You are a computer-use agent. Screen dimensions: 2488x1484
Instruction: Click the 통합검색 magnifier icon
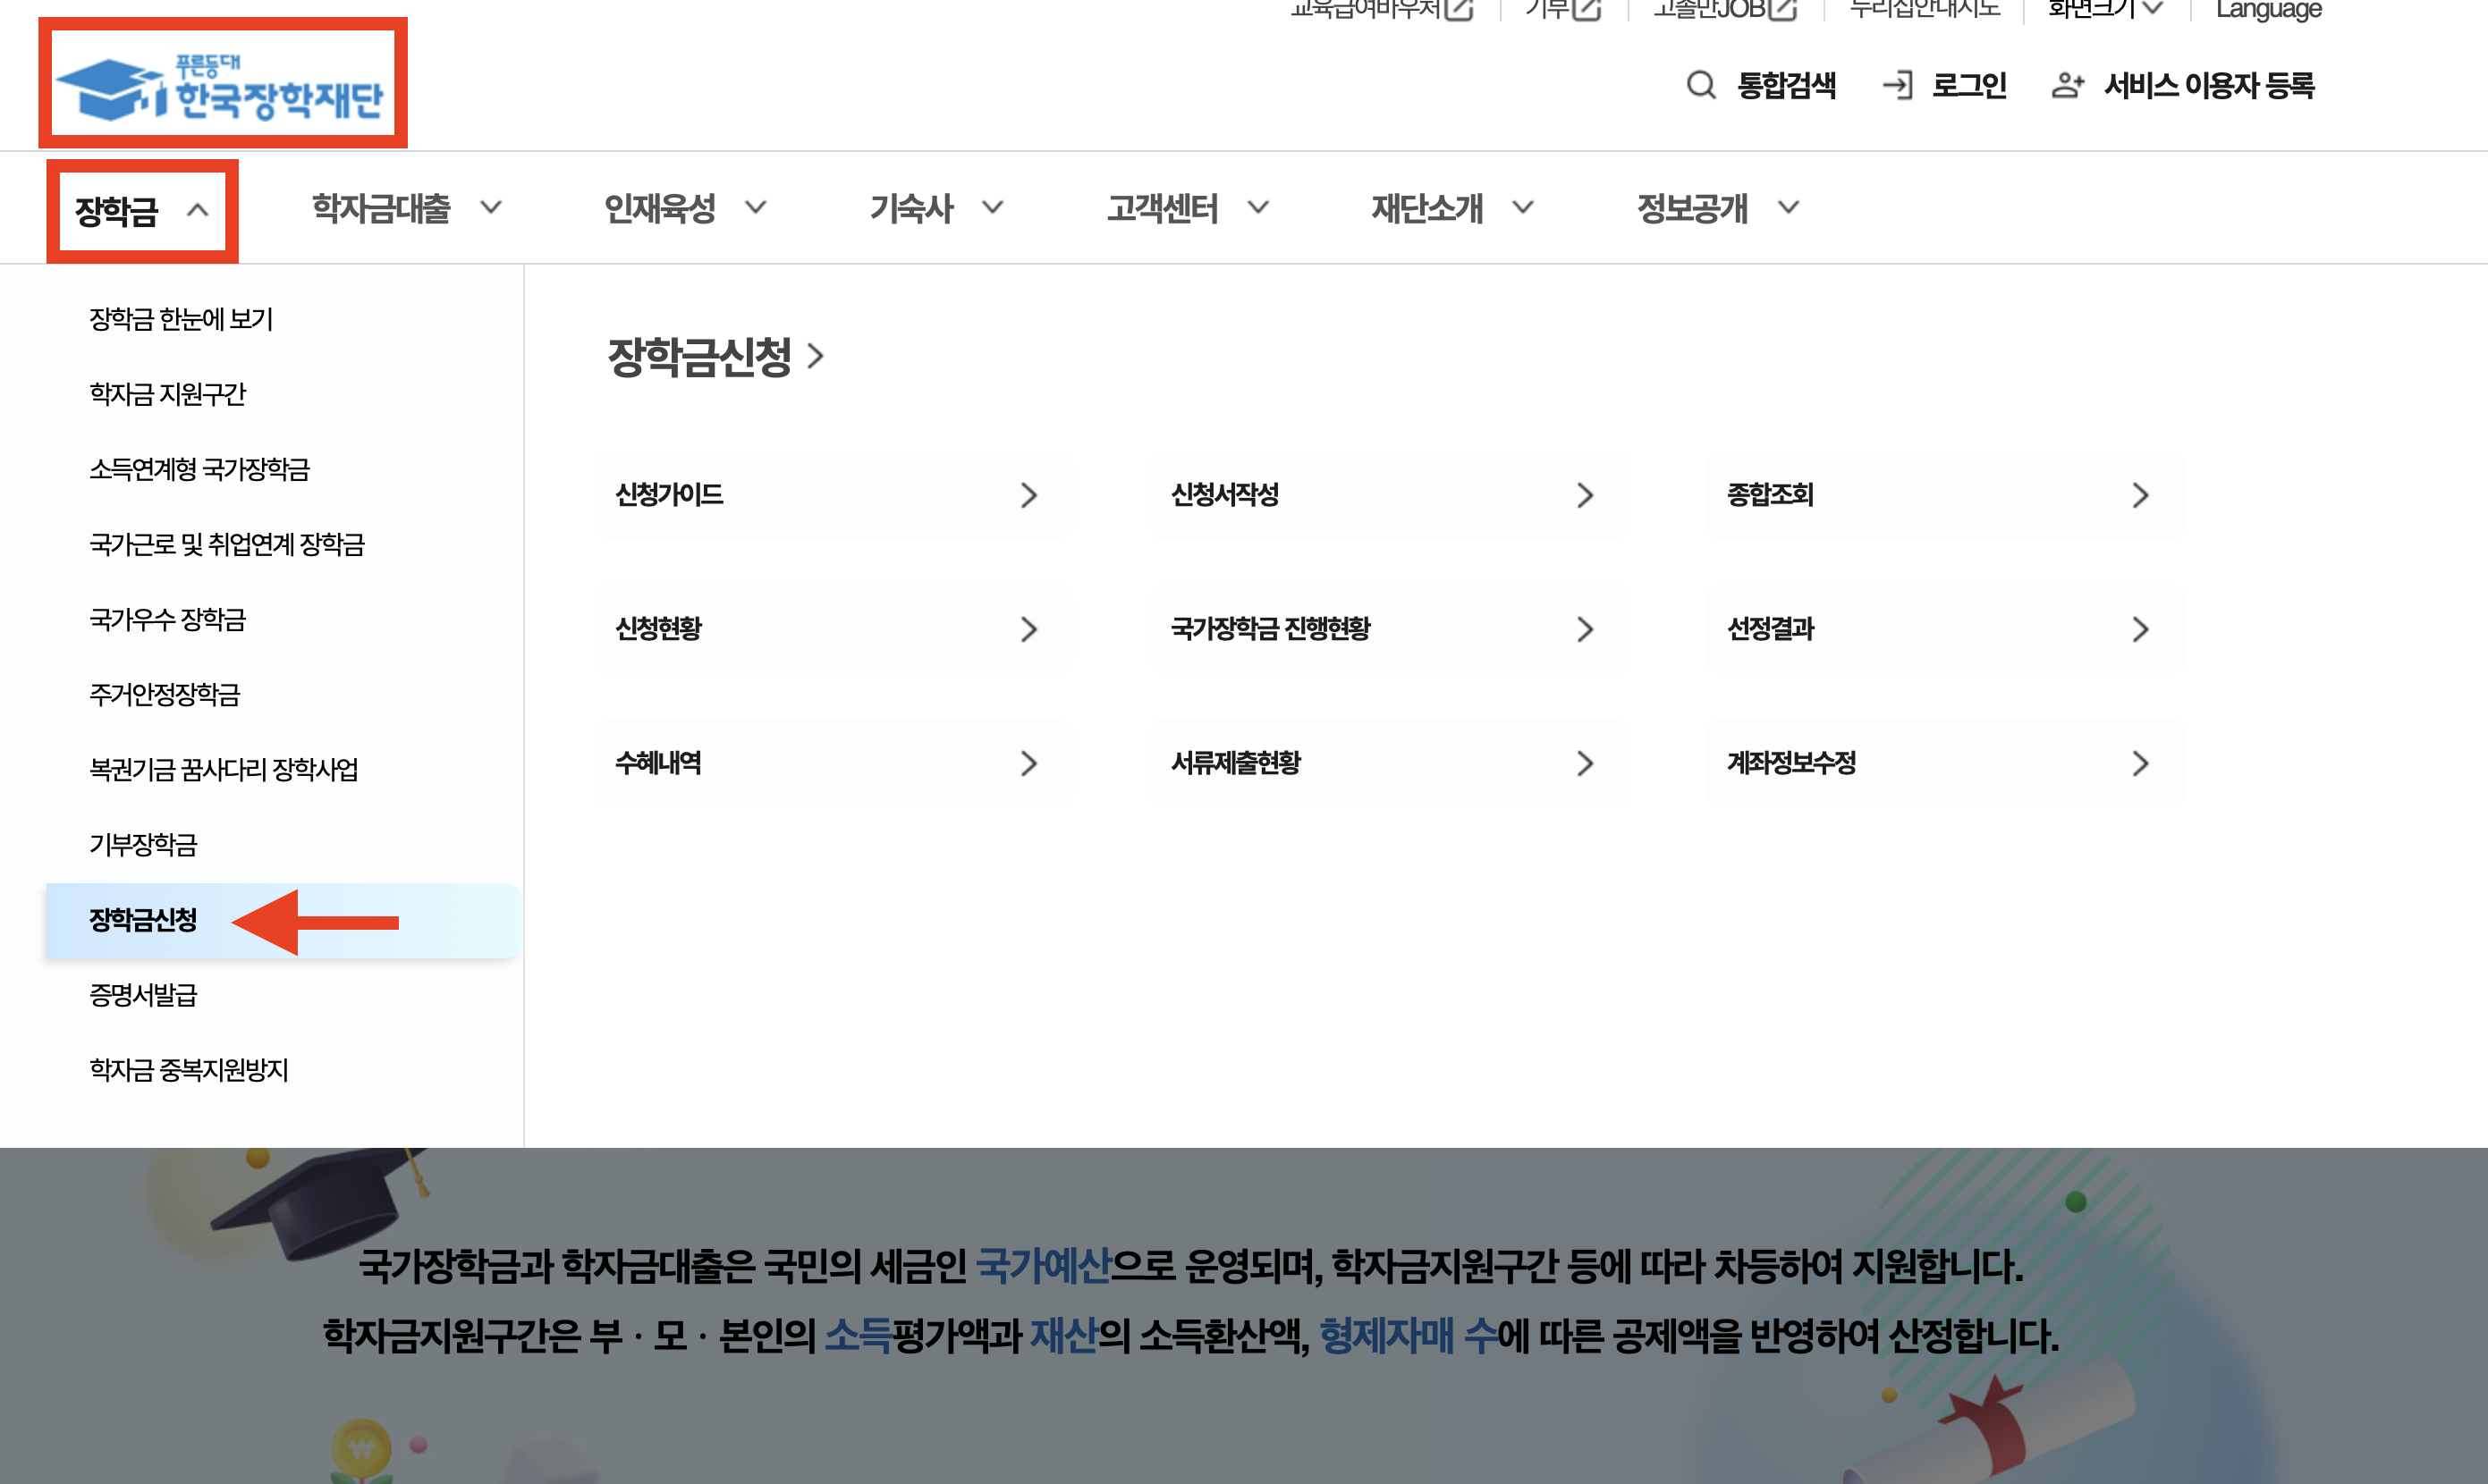[x=1700, y=85]
